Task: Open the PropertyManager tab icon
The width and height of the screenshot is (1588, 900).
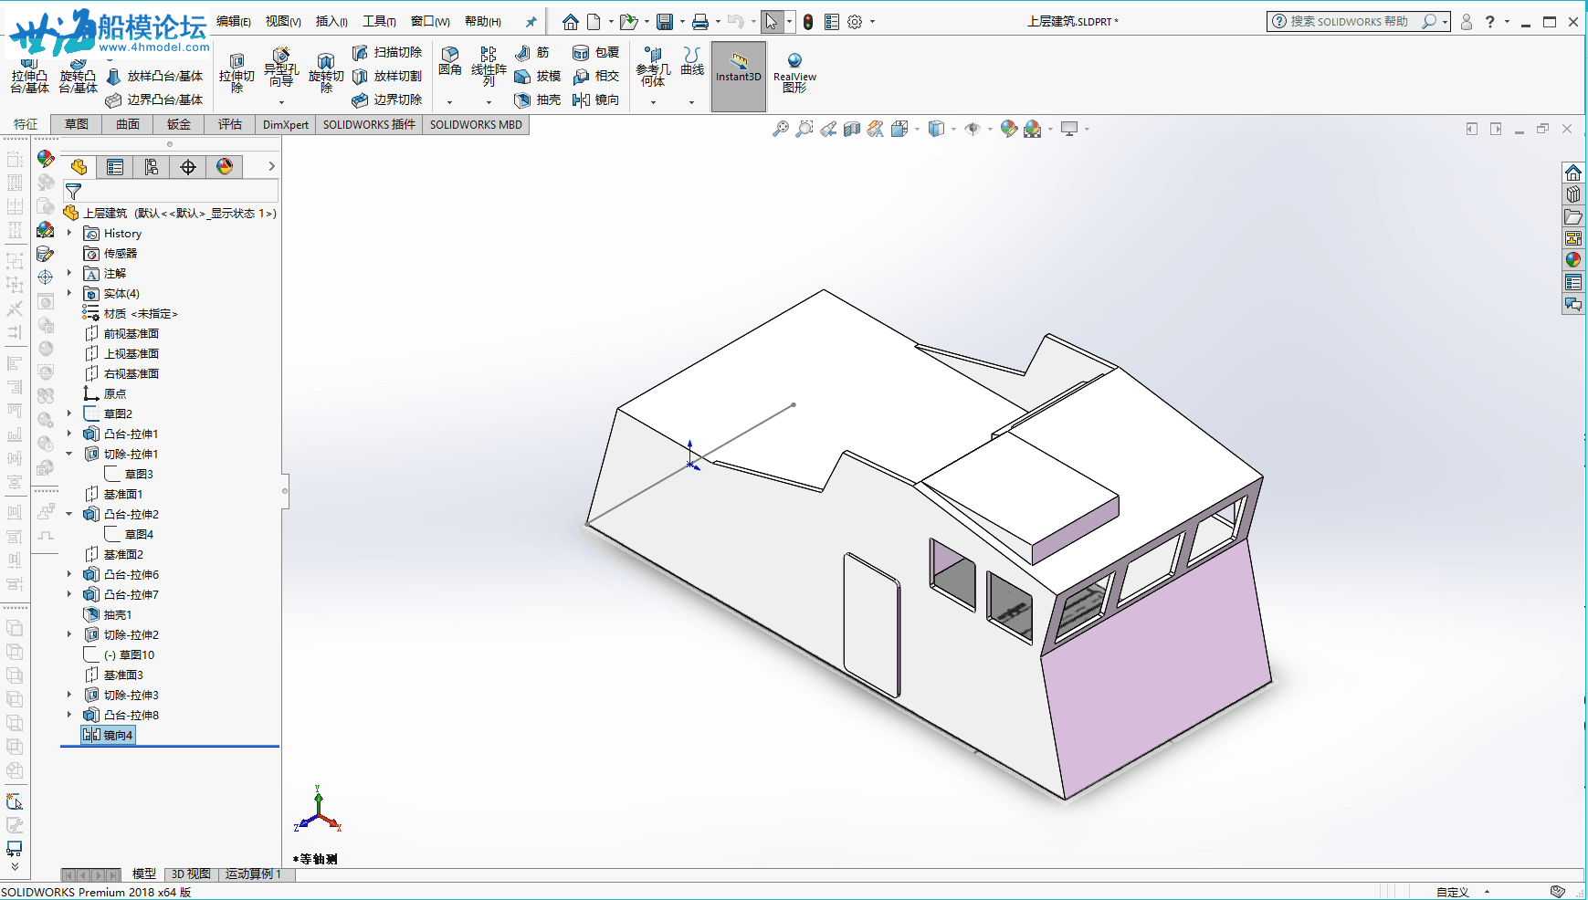Action: (115, 167)
